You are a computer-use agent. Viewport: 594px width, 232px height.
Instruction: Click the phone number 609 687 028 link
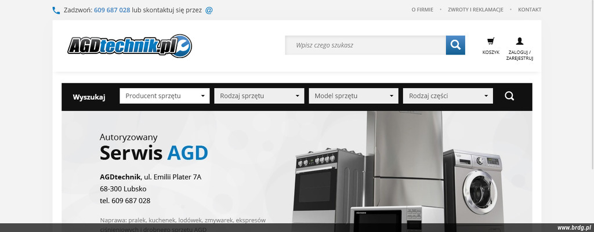click(x=111, y=10)
